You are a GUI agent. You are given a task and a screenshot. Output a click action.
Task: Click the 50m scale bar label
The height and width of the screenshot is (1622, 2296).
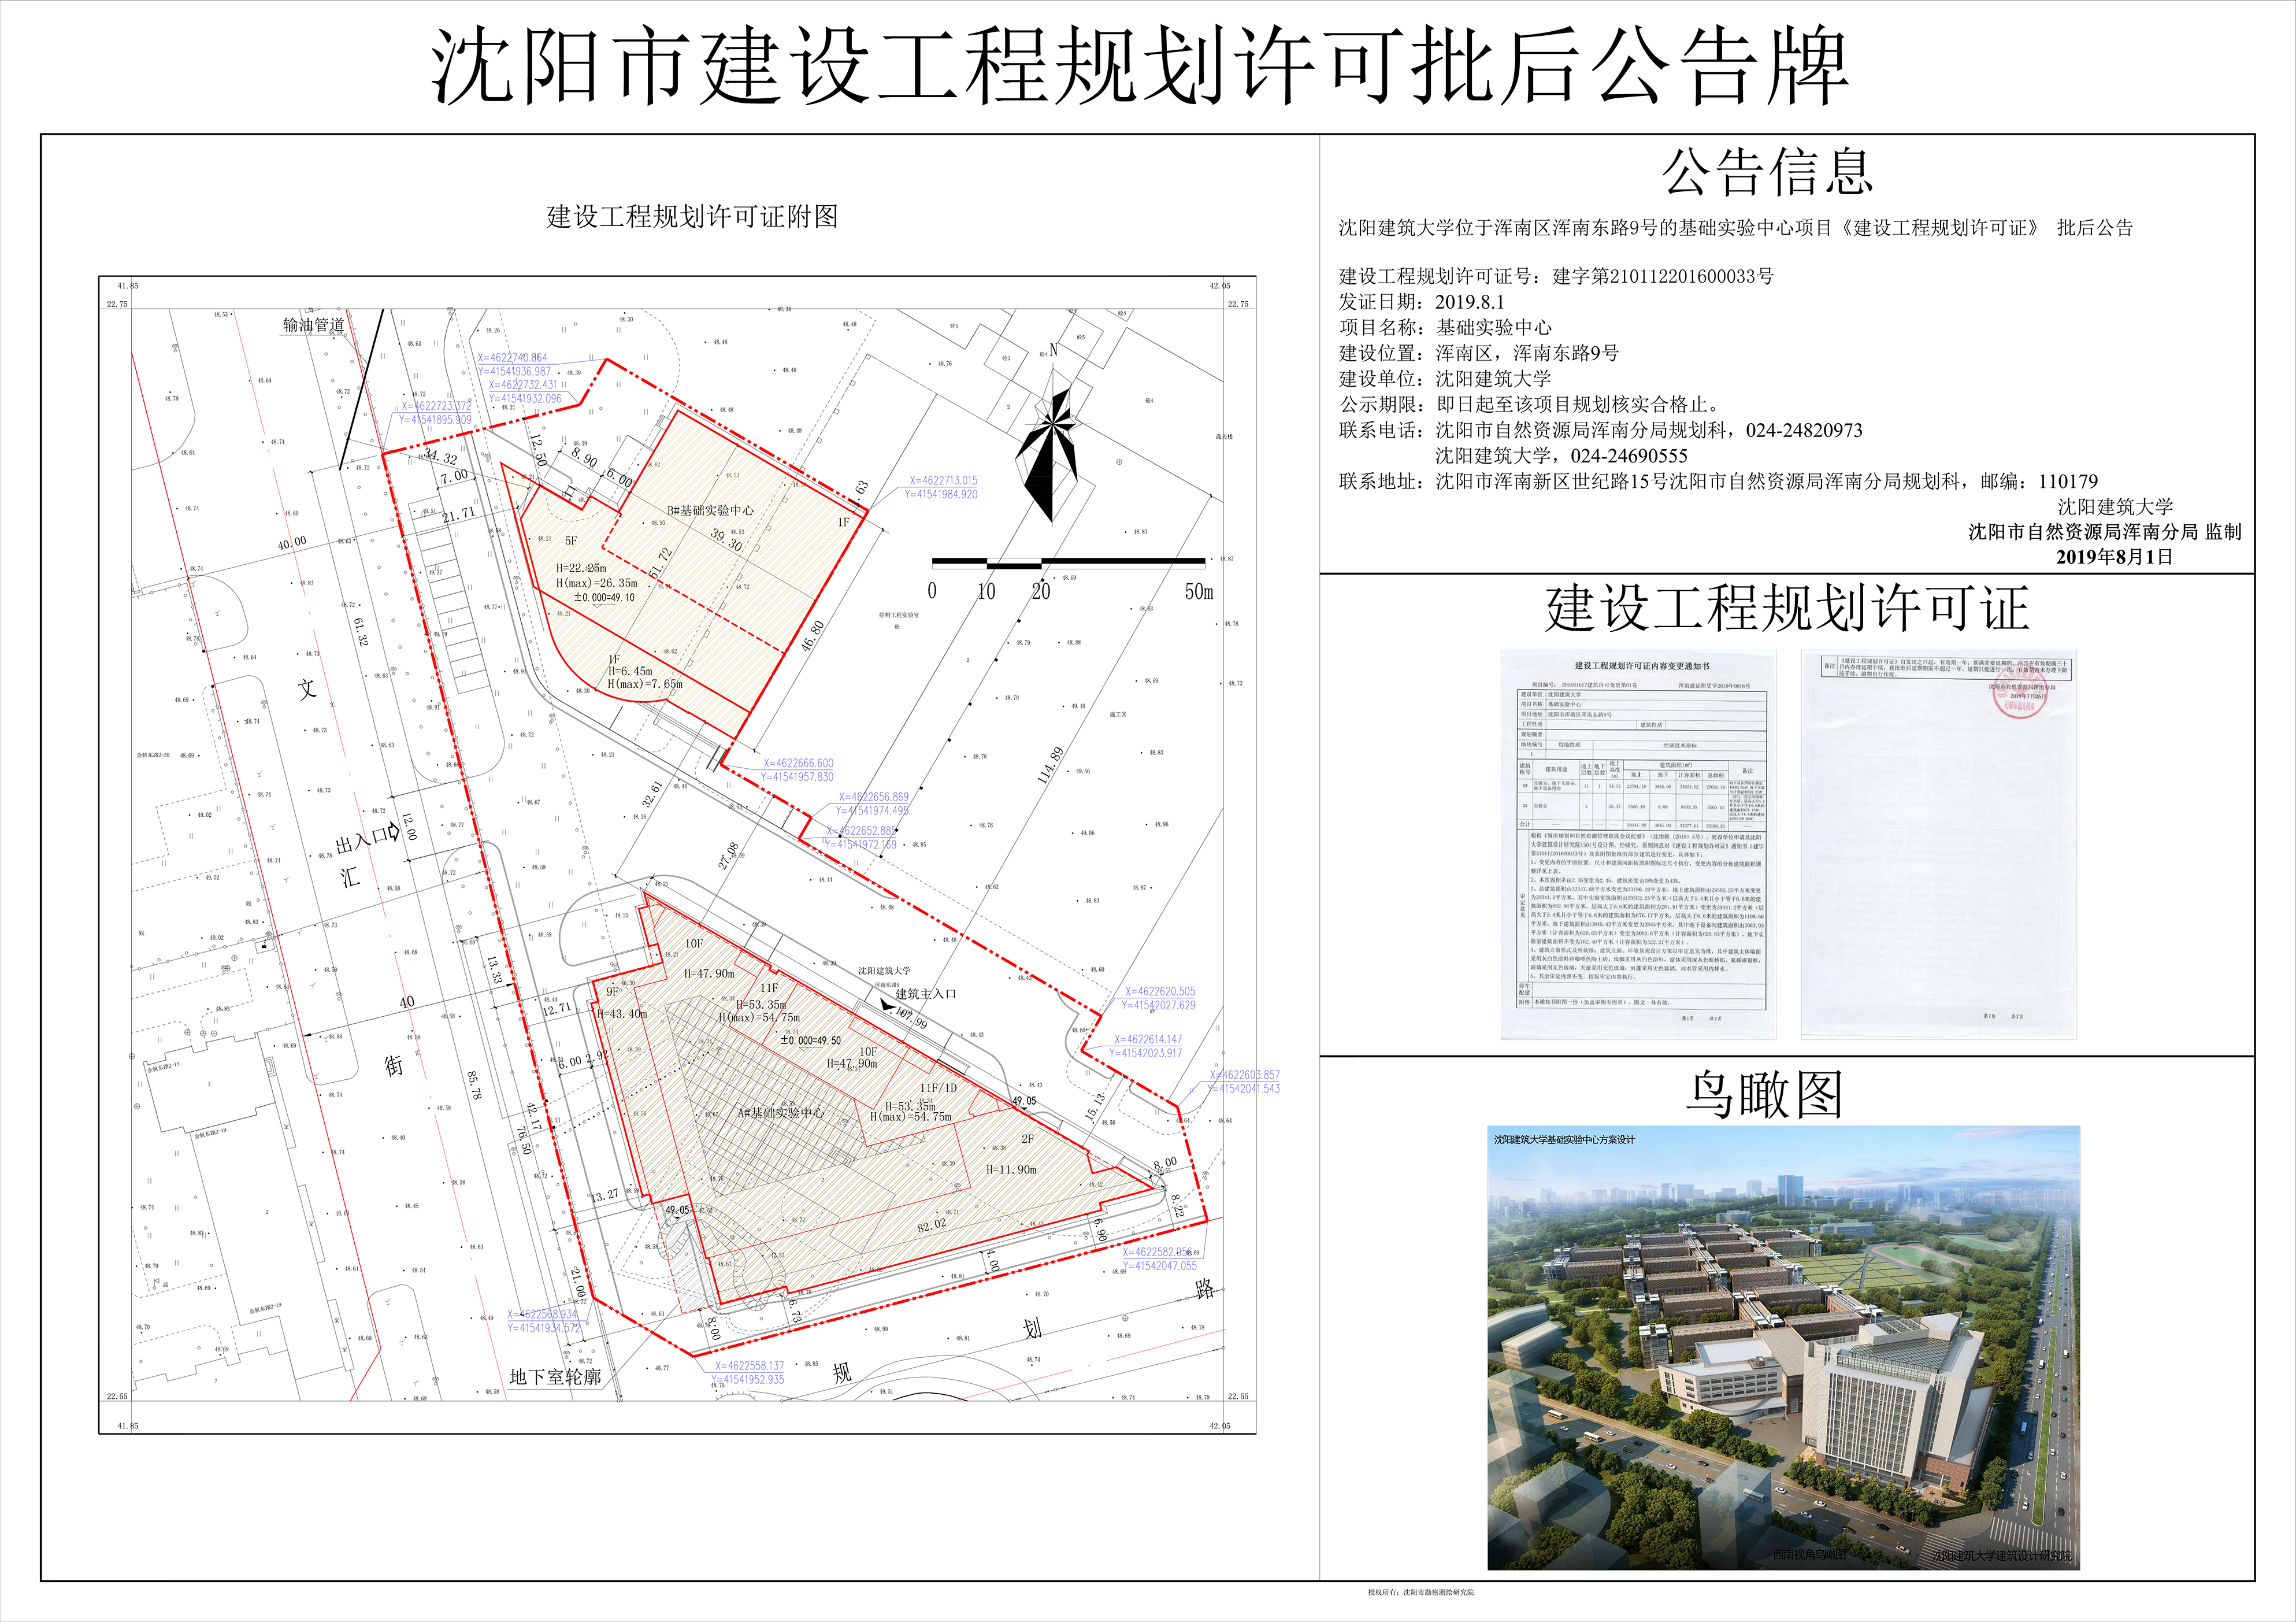[x=1198, y=592]
